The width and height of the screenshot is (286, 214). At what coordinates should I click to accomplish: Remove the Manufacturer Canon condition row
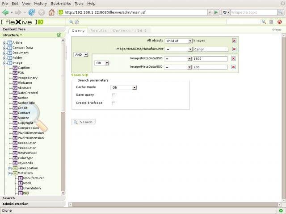234,49
